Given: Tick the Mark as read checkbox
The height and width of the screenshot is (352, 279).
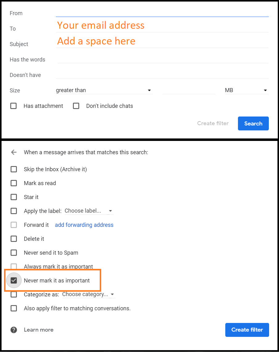Looking at the screenshot, I should pyautogui.click(x=14, y=183).
